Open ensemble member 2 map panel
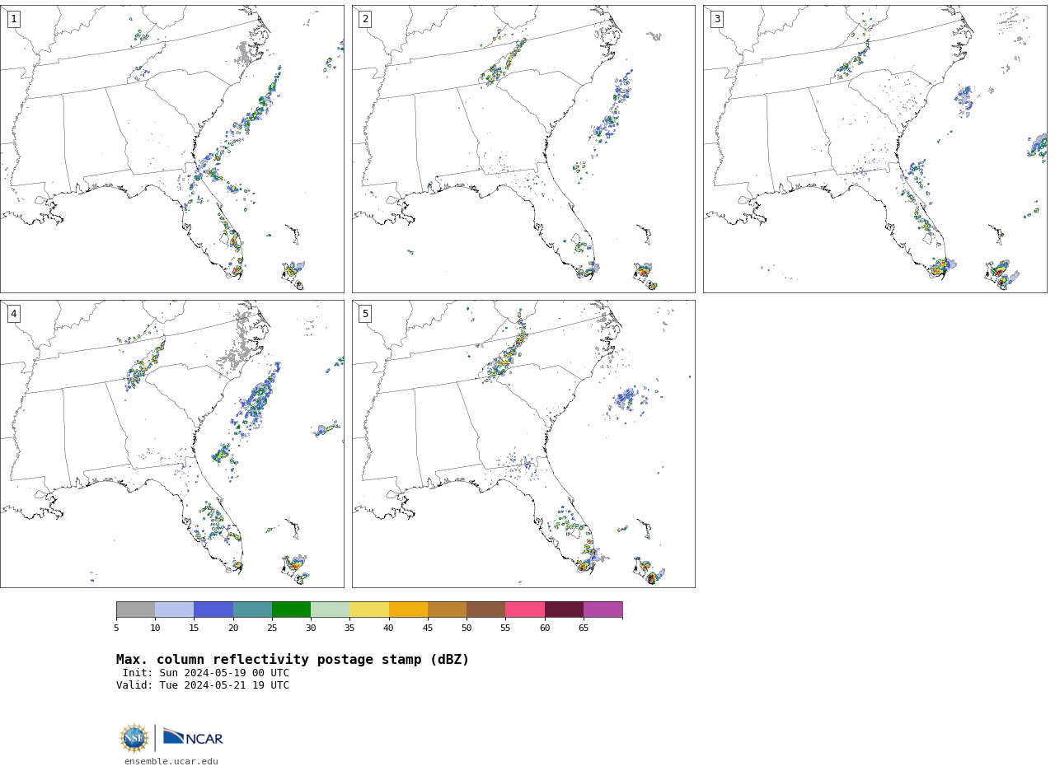The image size is (1055, 771). point(523,149)
